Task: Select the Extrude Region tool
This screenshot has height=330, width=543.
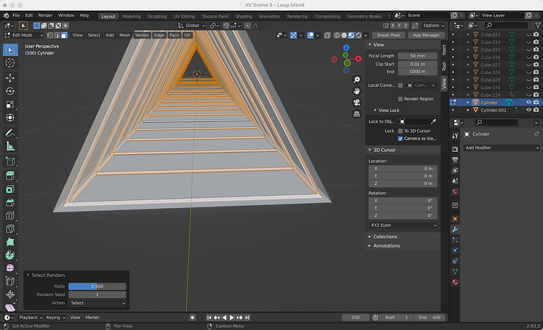Action: pos(10,176)
